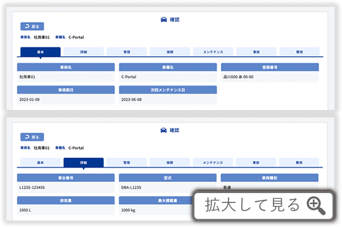Select chassis number L123S-123456
342x227 pixels.
point(32,188)
